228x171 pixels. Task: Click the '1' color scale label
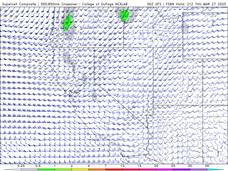click(x=55, y=166)
